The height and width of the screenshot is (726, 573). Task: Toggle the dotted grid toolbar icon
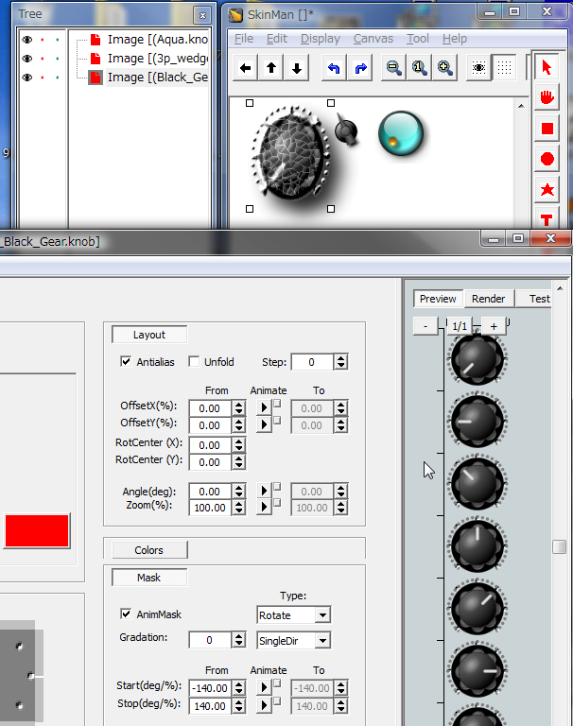[504, 68]
